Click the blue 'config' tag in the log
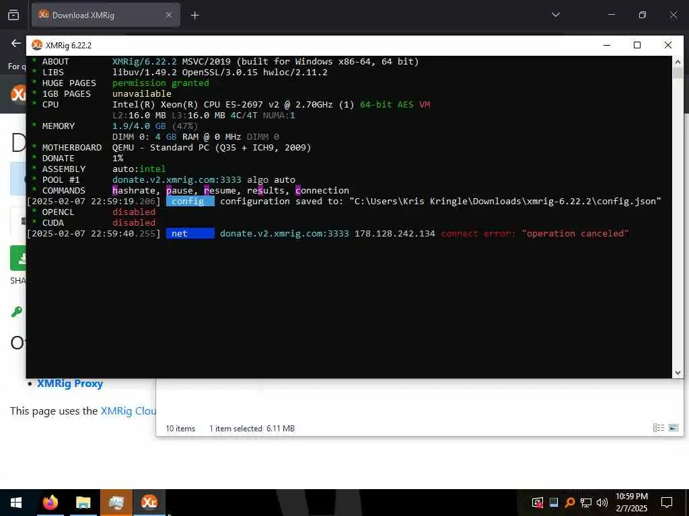689x516 pixels. [x=190, y=202]
